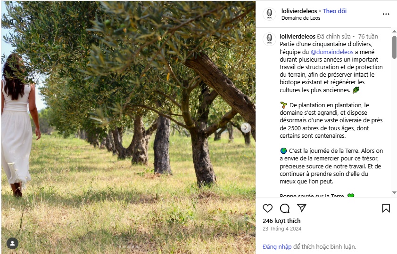The height and width of the screenshot is (254, 397).
Task: Open the Domaine de Leos location
Action: (x=300, y=18)
